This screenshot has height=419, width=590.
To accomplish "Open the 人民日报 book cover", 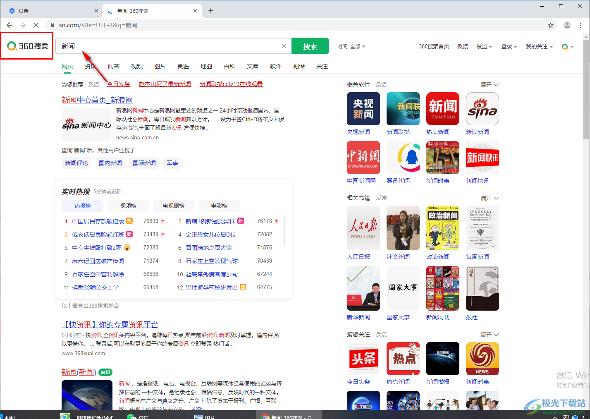I will (363, 228).
